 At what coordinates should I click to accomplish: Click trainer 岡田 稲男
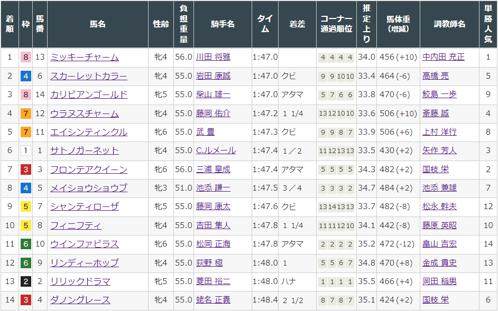click(439, 281)
